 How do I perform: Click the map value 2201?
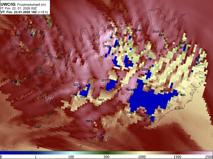pyautogui.click(x=182, y=48)
